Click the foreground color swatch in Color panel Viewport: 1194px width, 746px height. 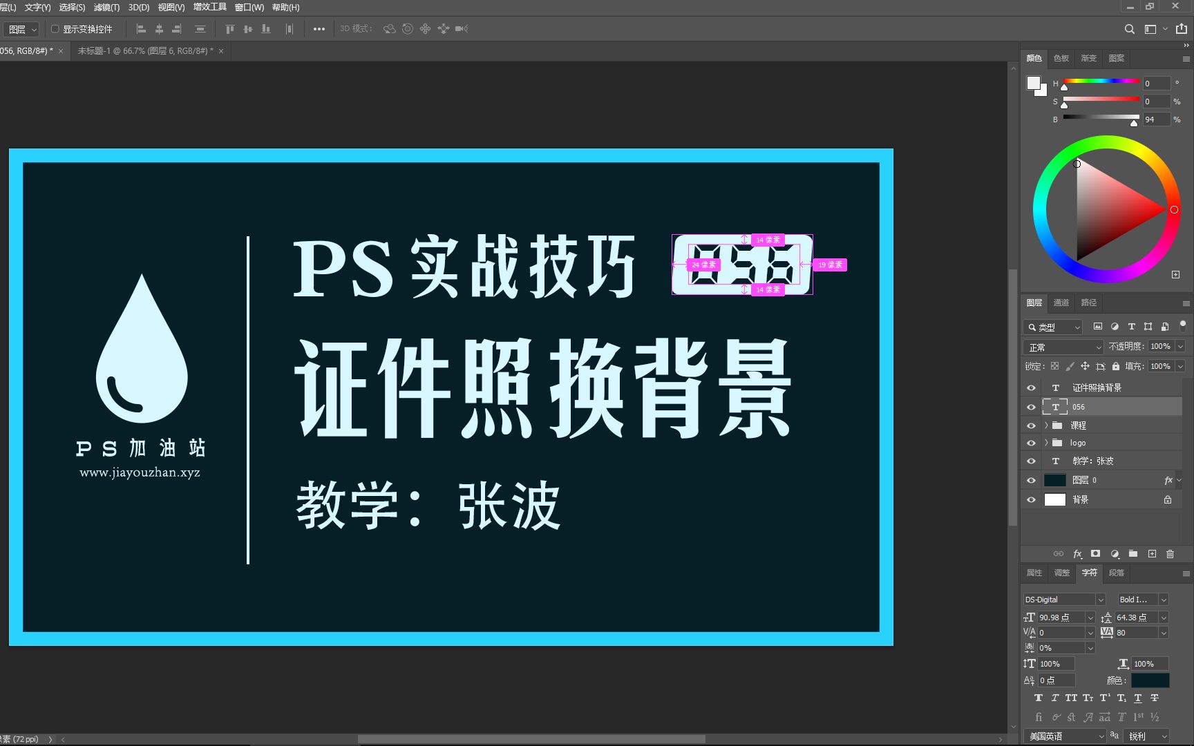pyautogui.click(x=1033, y=84)
